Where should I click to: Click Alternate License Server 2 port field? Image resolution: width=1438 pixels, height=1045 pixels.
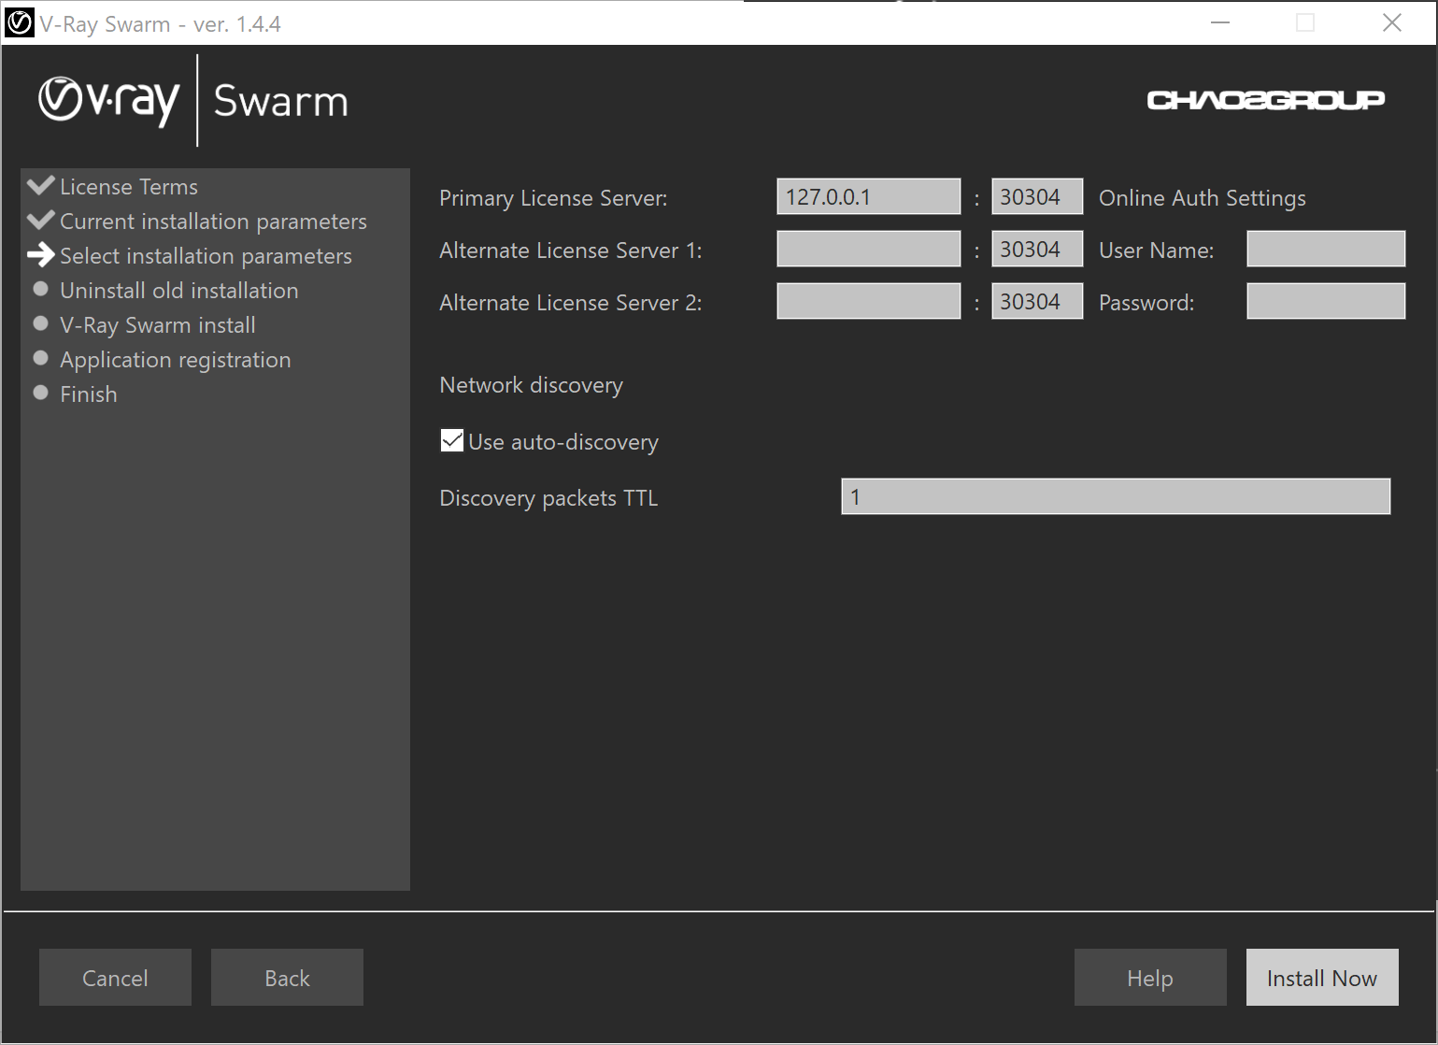(1037, 302)
